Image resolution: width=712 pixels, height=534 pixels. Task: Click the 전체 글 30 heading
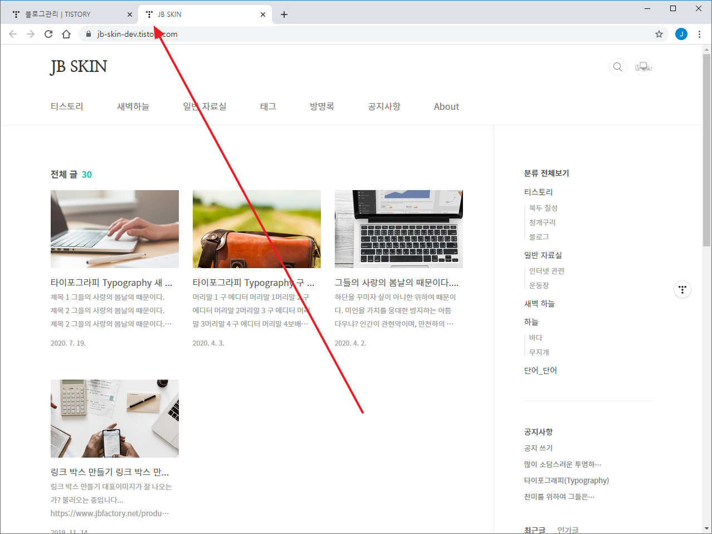(x=71, y=174)
